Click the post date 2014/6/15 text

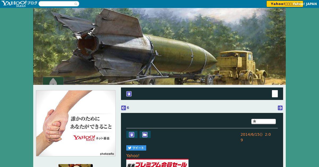click(255, 137)
